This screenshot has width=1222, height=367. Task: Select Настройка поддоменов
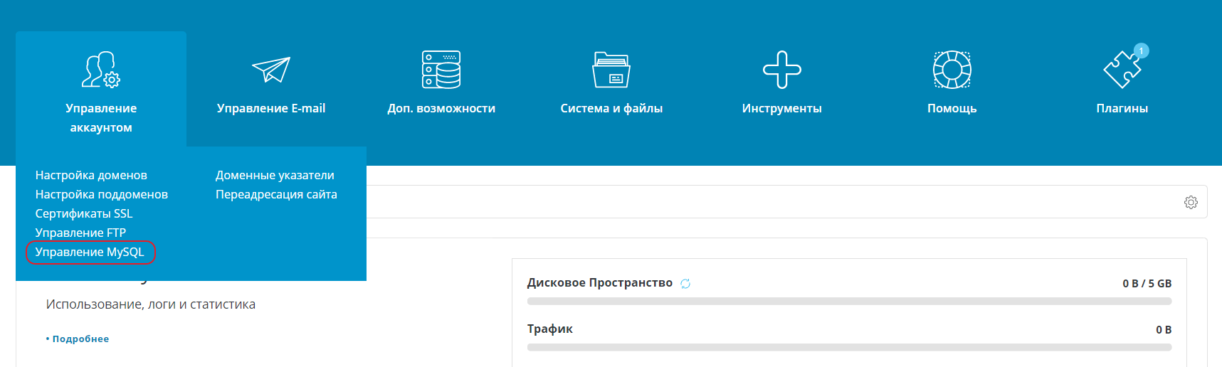pos(102,194)
